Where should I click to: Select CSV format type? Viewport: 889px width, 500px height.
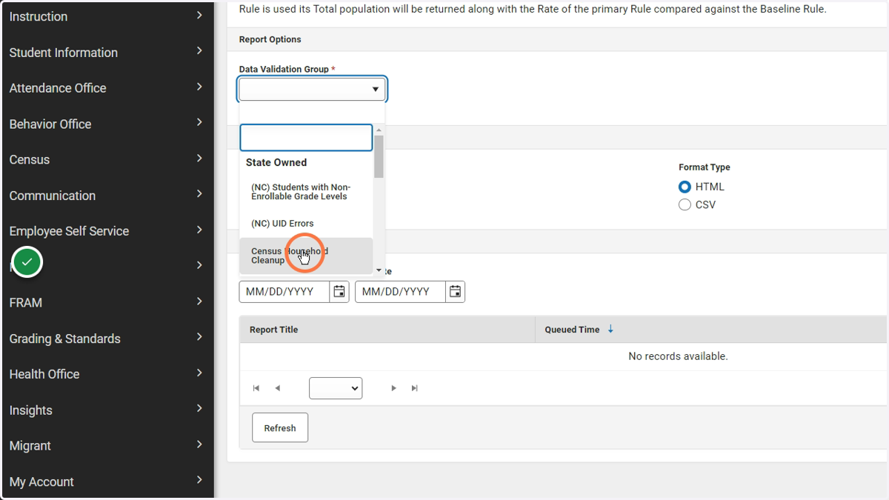[685, 204]
